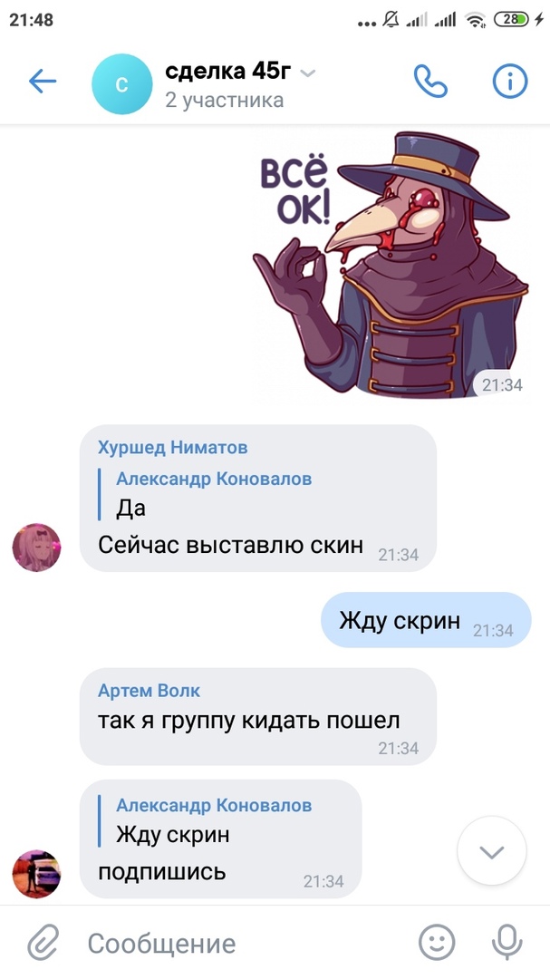Open sender name Хуршед Ниматов
The width and height of the screenshot is (550, 979).
pos(172,447)
